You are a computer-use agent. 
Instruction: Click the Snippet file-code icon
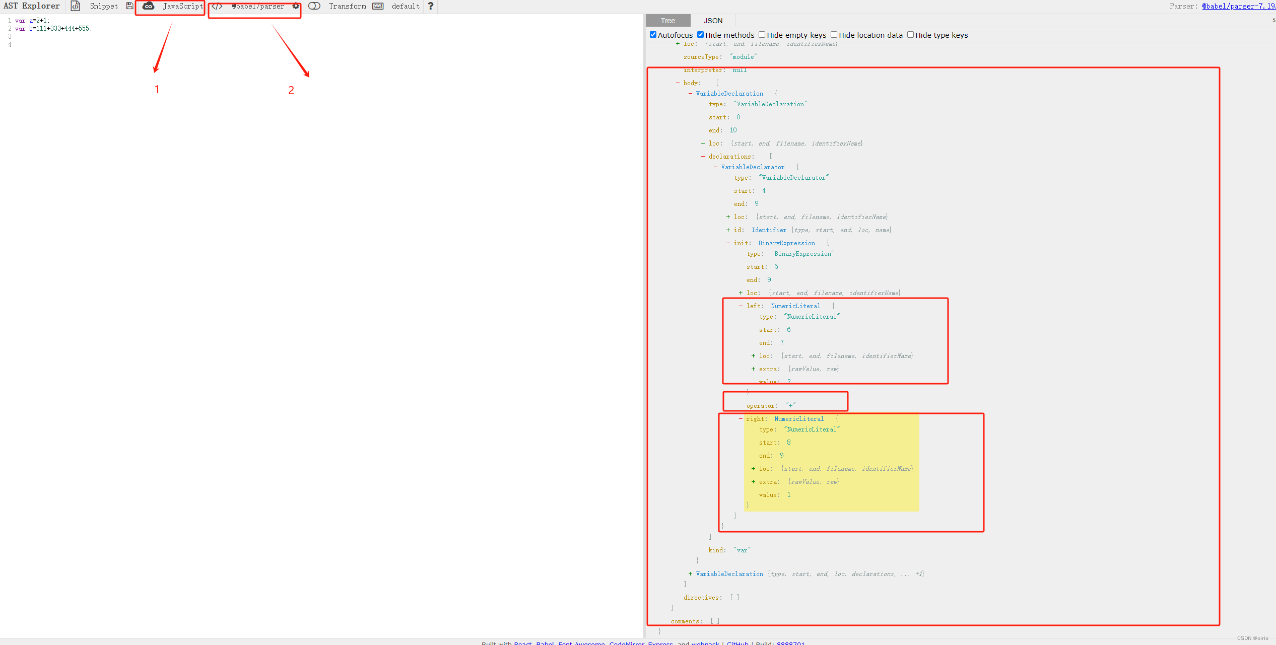75,6
